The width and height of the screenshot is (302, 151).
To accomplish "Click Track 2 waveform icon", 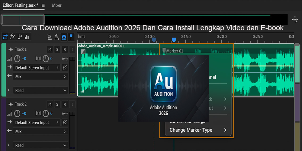I will [x=11, y=104].
